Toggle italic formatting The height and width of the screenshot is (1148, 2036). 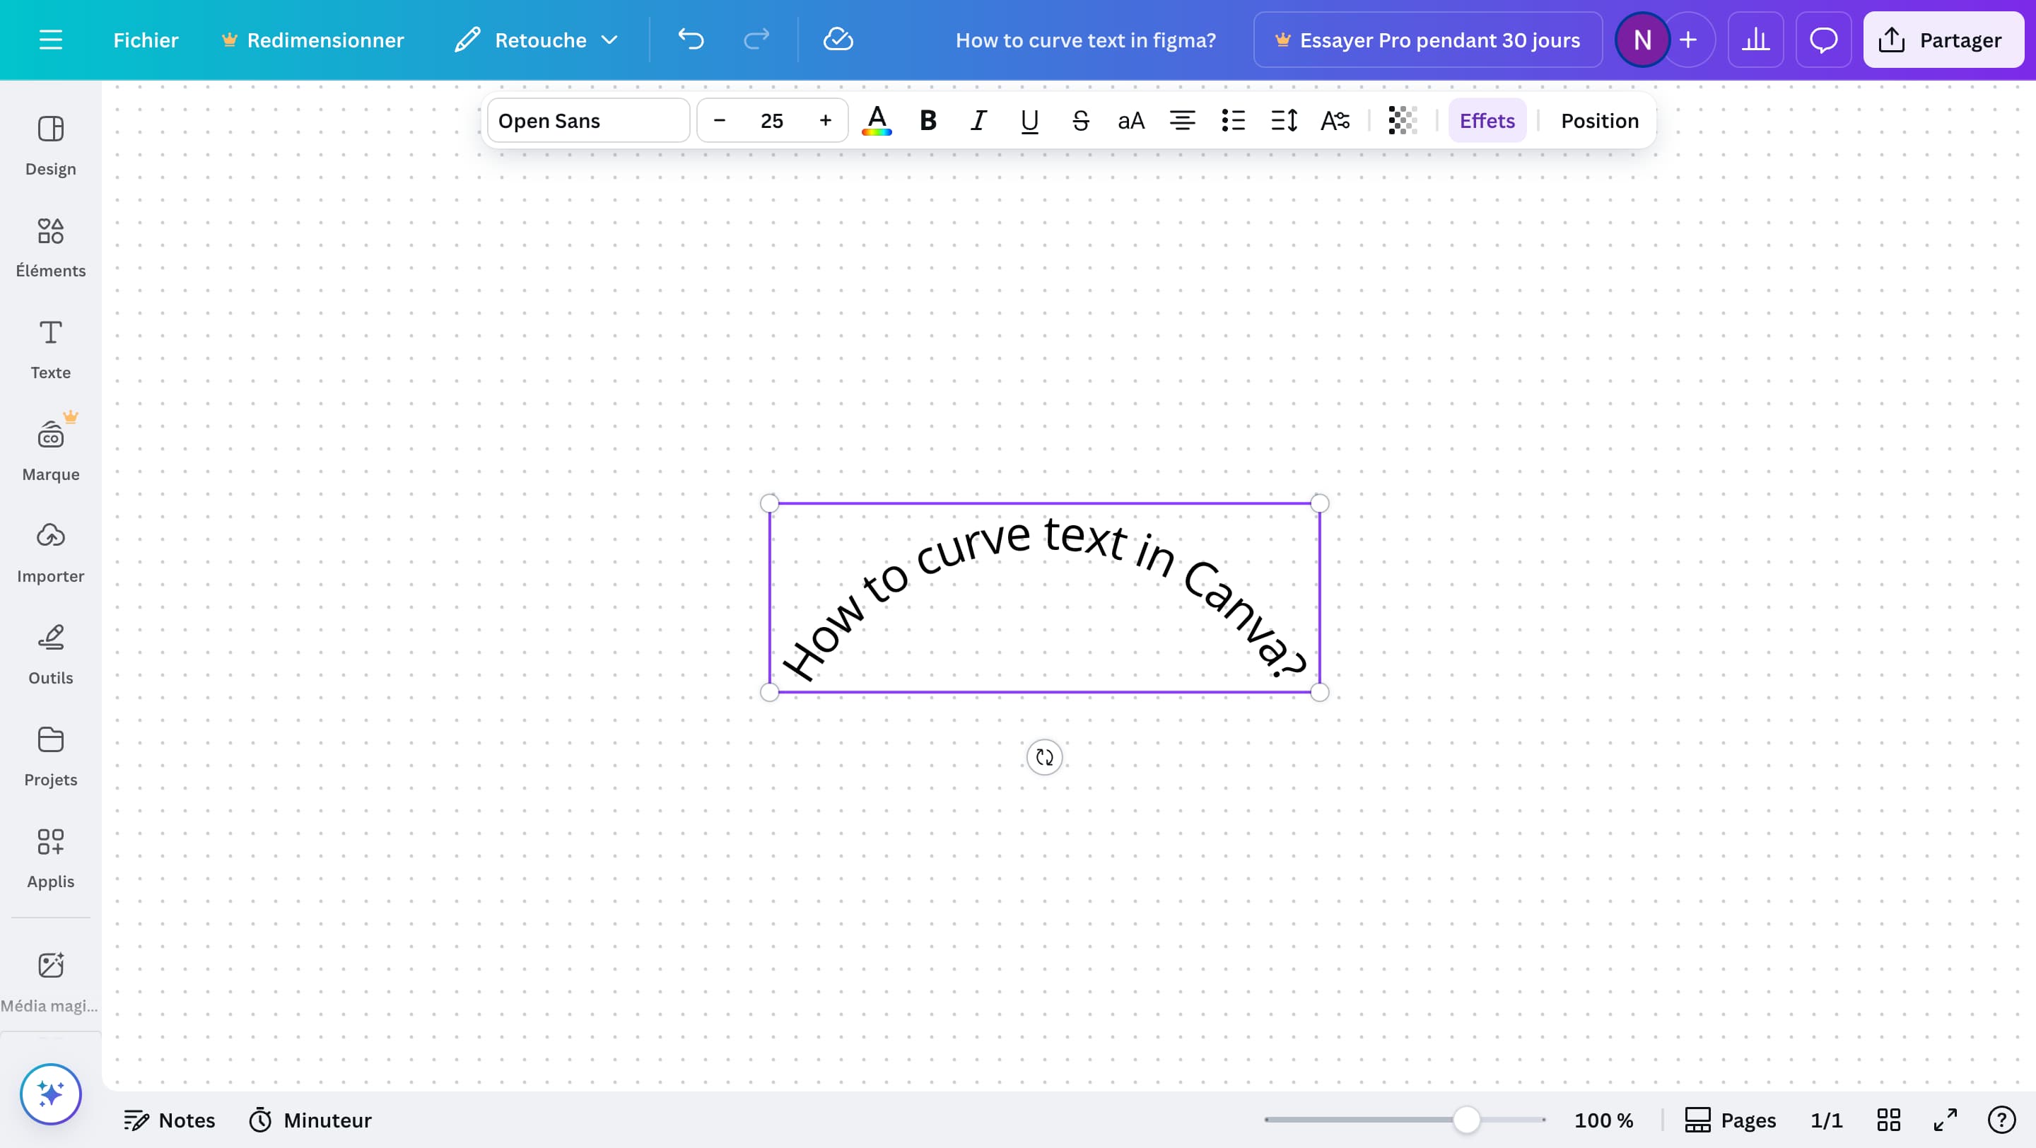[x=978, y=121]
